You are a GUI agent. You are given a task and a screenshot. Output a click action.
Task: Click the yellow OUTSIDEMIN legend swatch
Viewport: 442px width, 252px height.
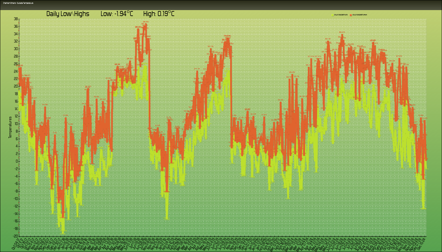(x=332, y=15)
